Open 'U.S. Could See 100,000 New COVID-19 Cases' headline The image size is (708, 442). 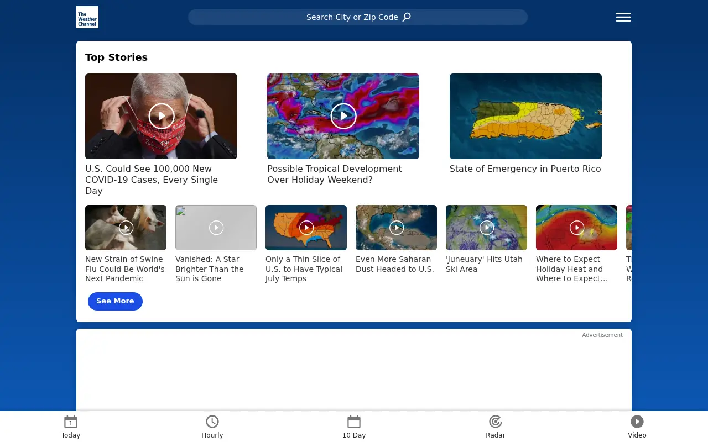[x=152, y=180]
